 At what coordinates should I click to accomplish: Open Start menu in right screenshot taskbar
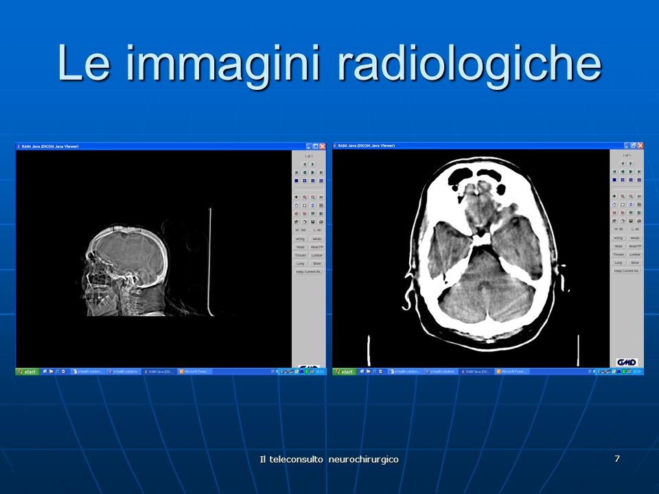pyautogui.click(x=345, y=372)
